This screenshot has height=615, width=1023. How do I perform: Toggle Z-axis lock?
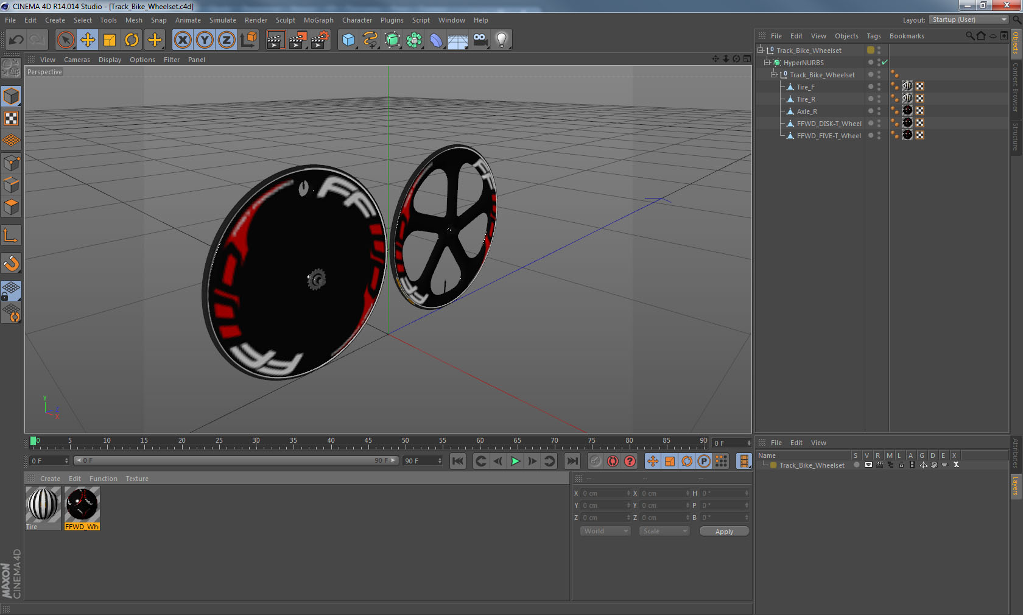[227, 40]
